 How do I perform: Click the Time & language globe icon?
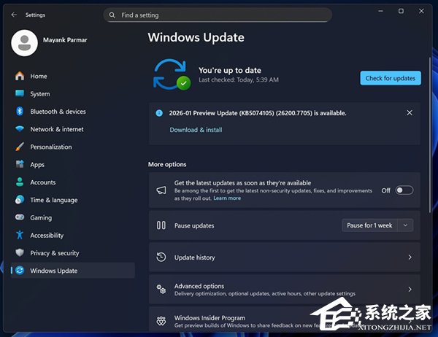(20, 200)
